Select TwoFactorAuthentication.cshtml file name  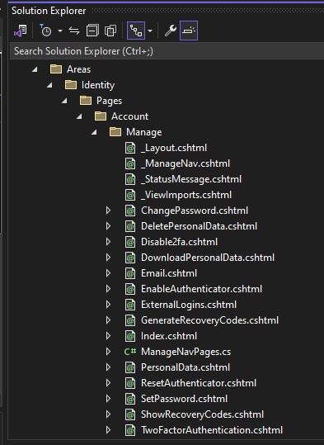point(212,430)
